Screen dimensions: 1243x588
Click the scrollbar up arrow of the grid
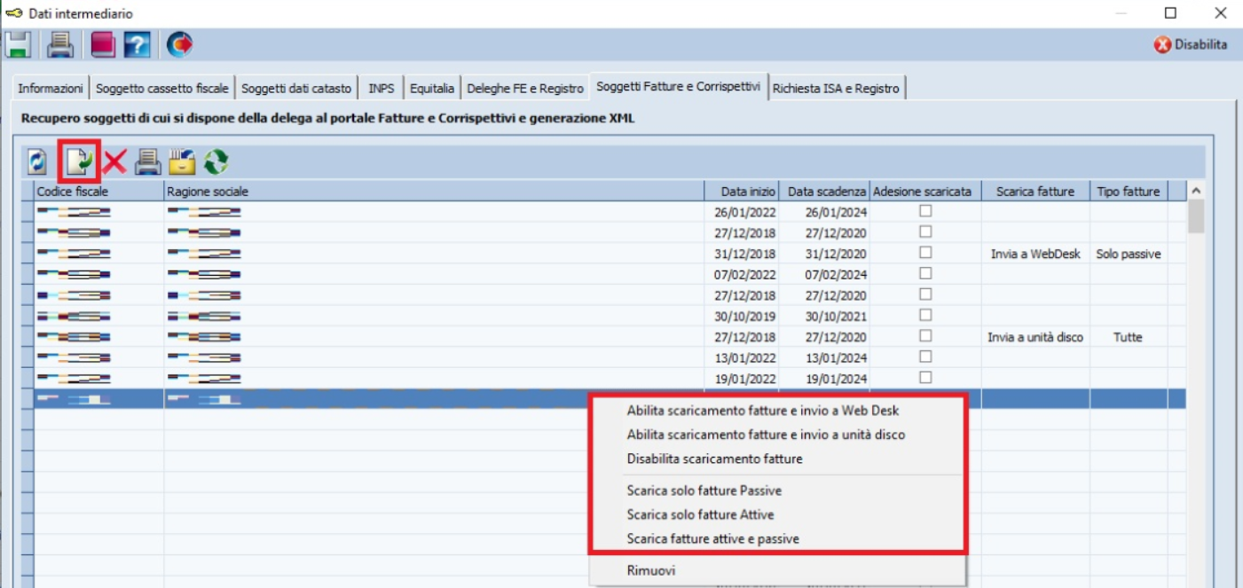coord(1196,191)
